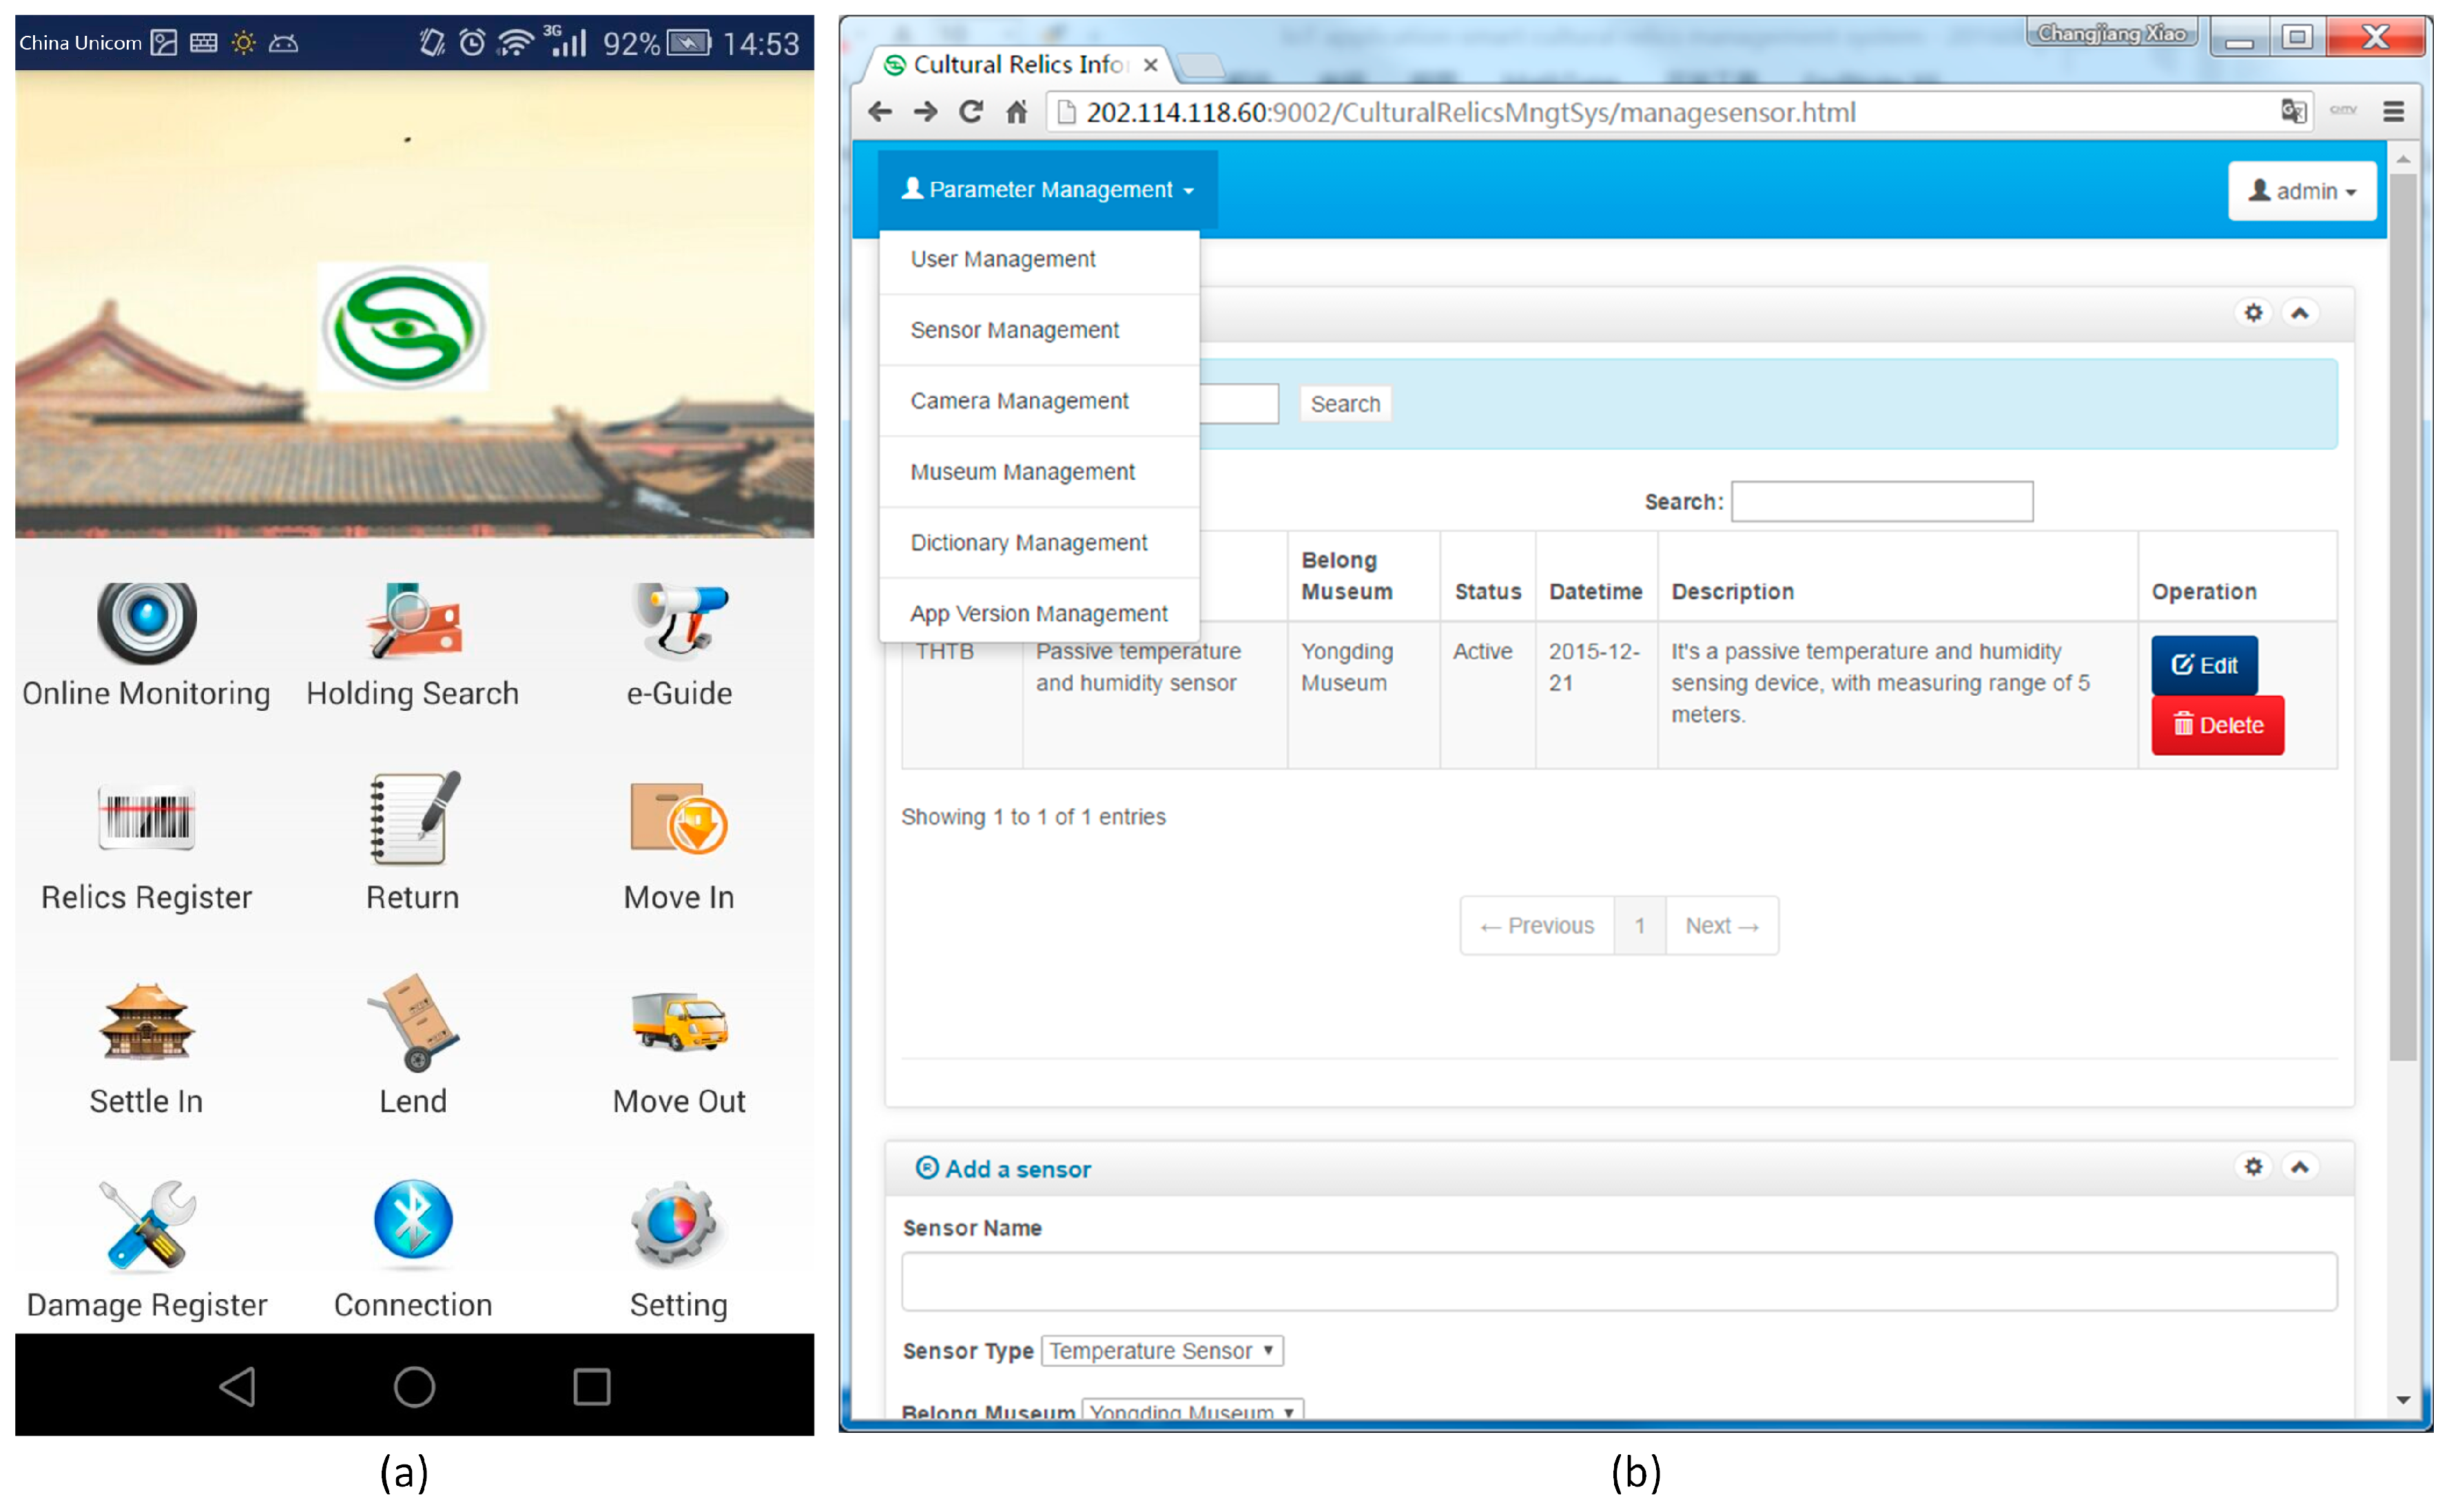Click the red Delete button
Viewport: 2449px width, 1512px height.
2217,726
